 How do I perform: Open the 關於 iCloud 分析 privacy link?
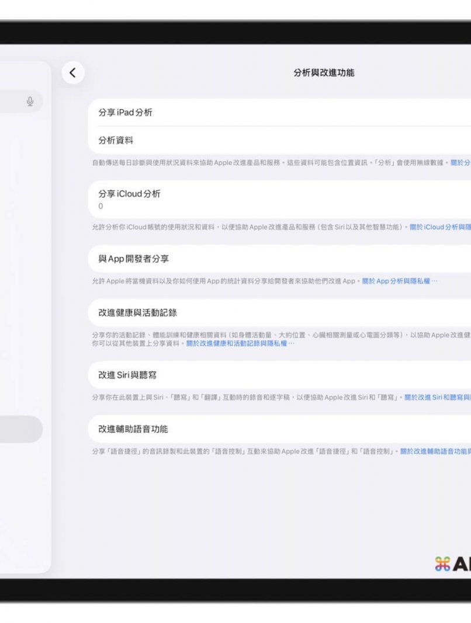click(x=439, y=227)
